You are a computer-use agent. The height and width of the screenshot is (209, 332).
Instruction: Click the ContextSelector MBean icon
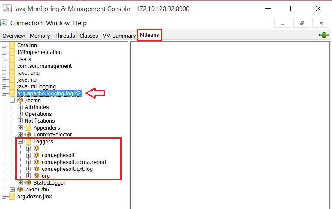(28, 134)
